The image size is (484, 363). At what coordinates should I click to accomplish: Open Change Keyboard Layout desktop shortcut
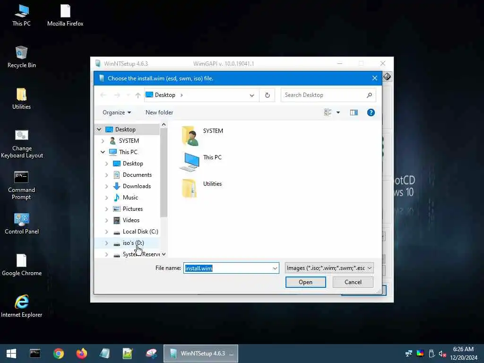(x=22, y=144)
